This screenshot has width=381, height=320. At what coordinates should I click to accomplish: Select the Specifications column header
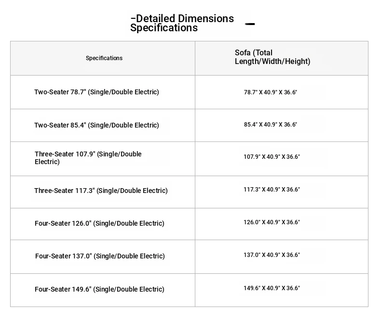tap(104, 58)
